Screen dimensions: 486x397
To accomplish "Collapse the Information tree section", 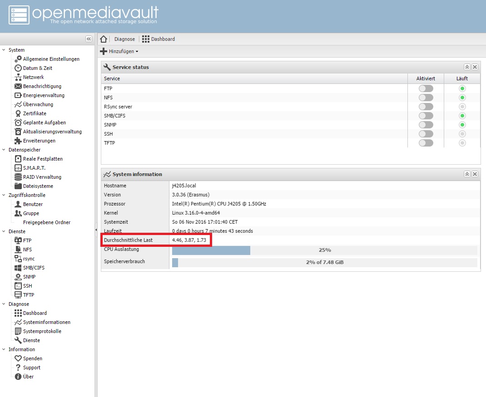I will [4, 349].
